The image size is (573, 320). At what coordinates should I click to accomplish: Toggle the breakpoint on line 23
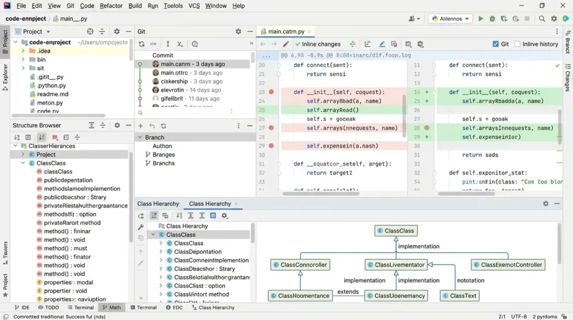coord(271,92)
